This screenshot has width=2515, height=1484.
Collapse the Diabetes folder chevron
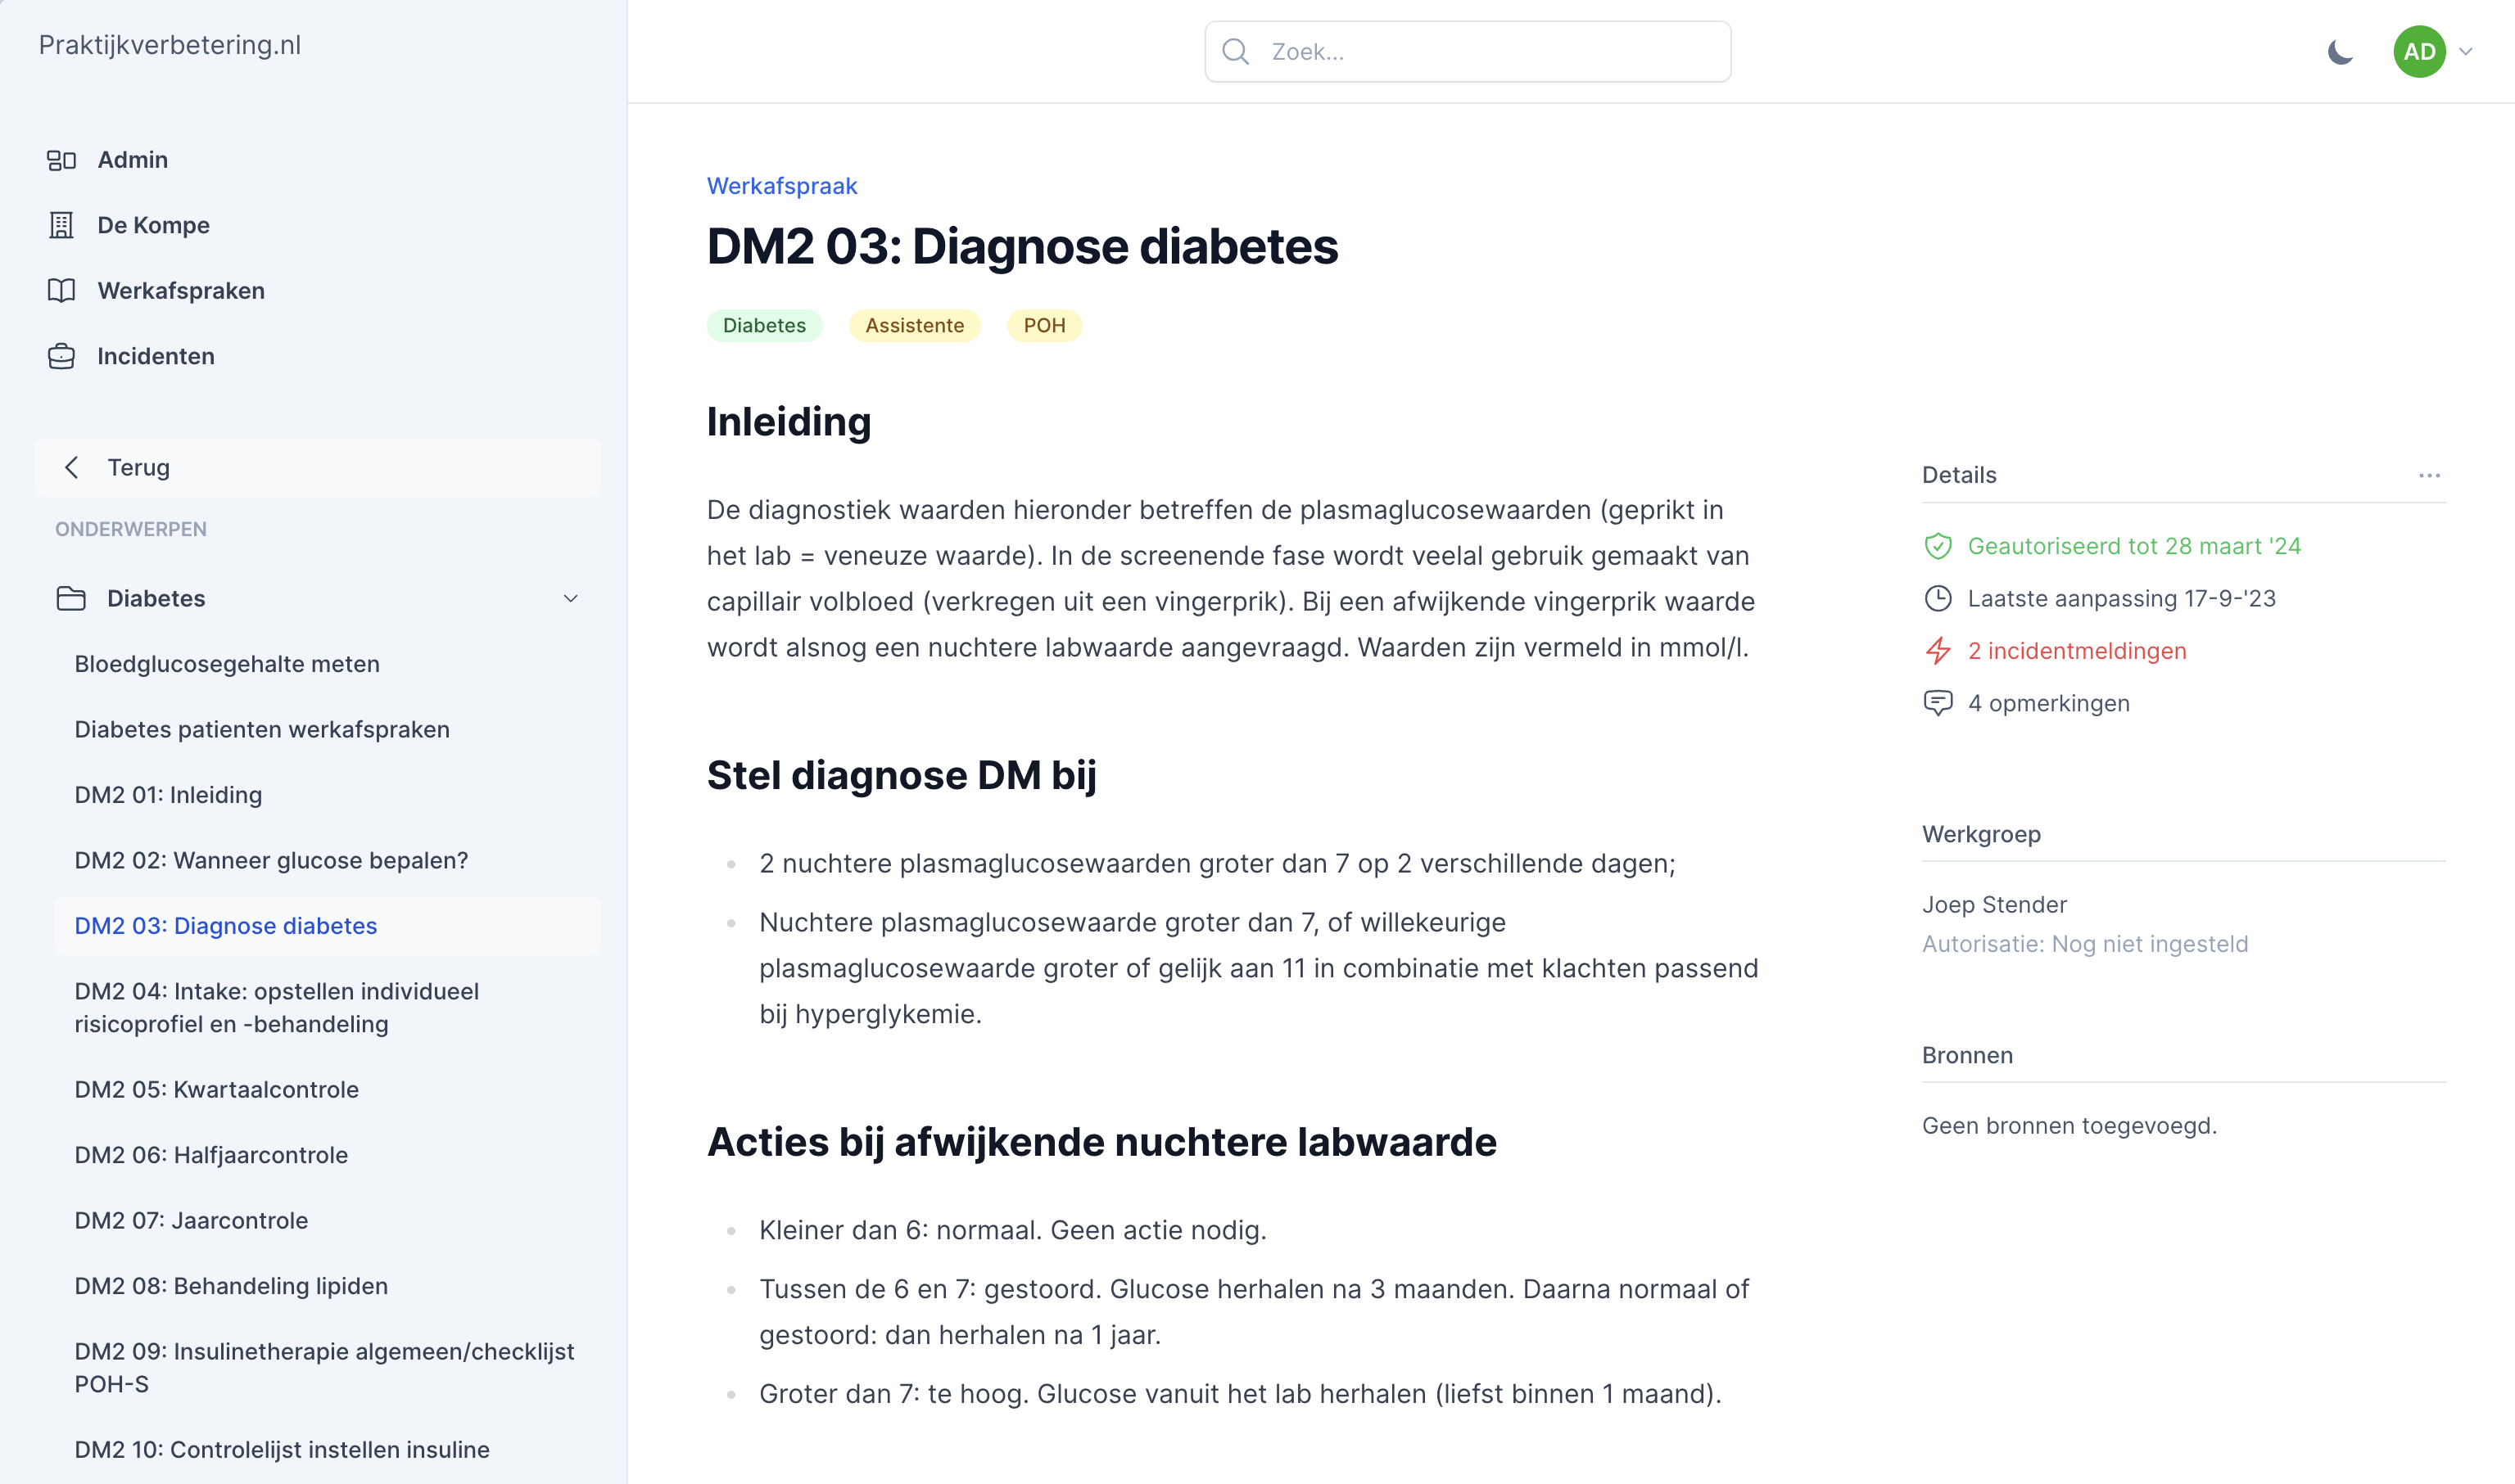tap(570, 599)
